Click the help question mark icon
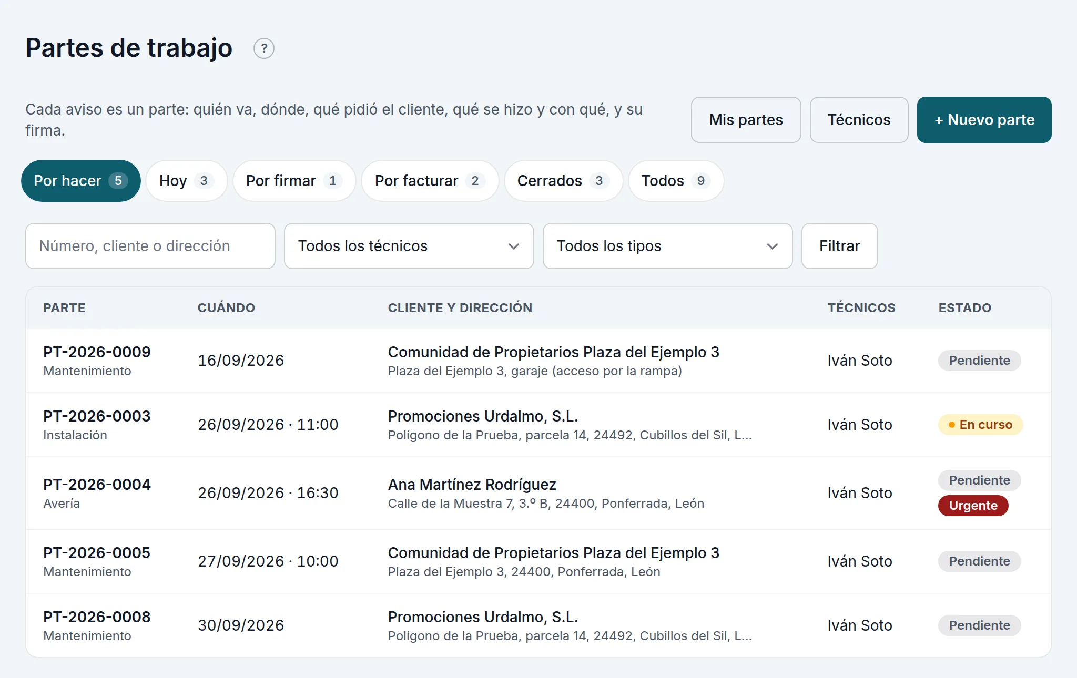Screen dimensions: 1077x678 264,48
